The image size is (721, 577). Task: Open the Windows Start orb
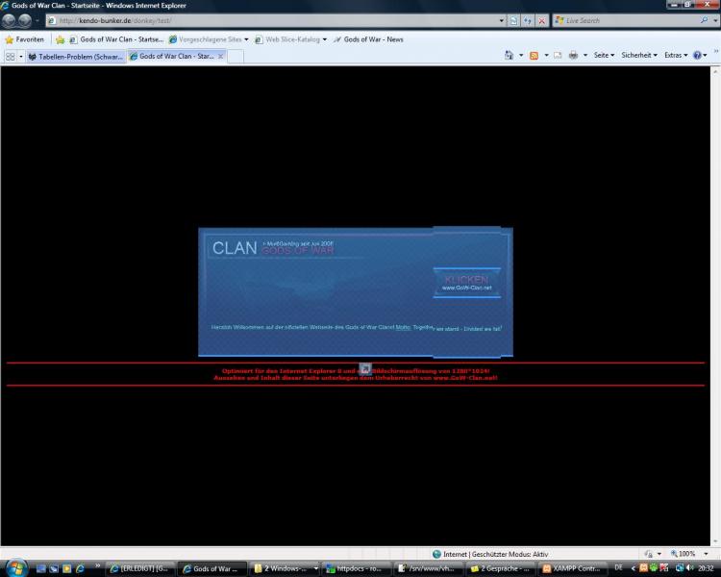tap(15, 567)
